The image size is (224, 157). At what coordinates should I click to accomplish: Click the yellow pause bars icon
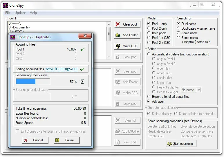[57, 140]
